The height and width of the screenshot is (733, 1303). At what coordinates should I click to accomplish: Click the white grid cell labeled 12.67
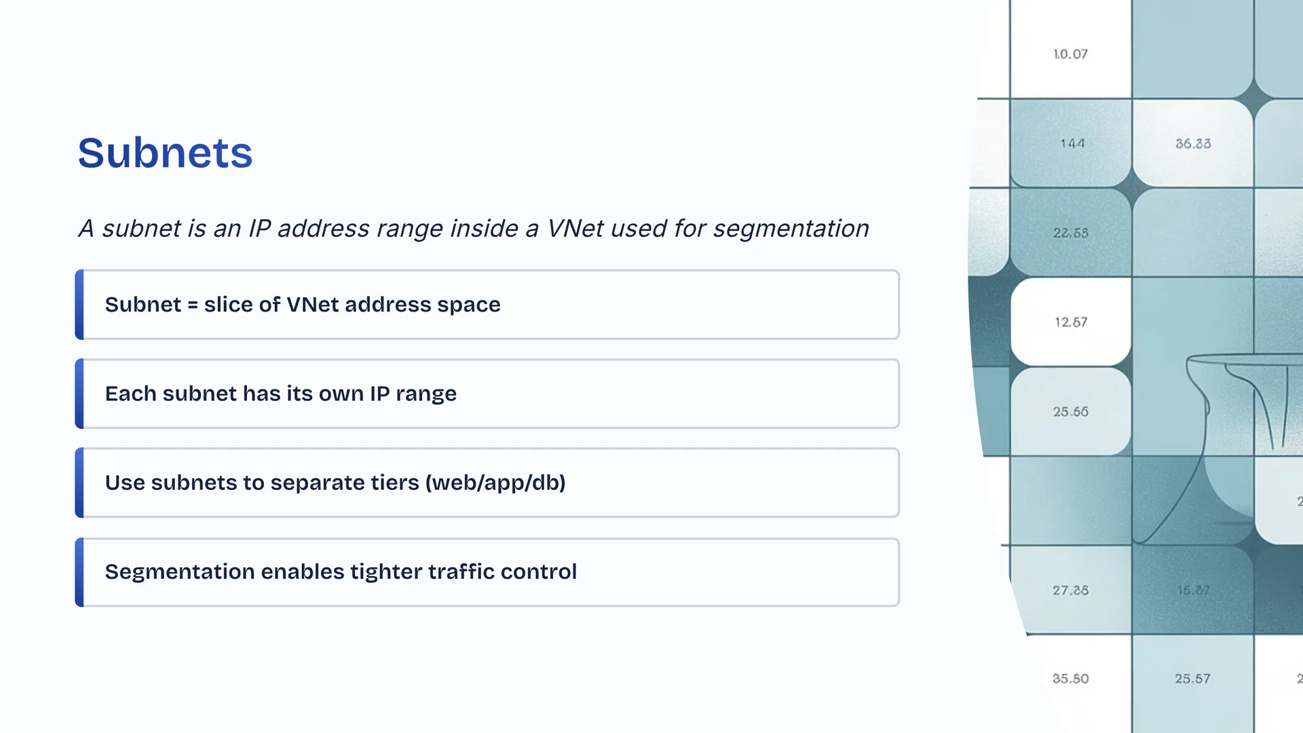pos(1070,322)
